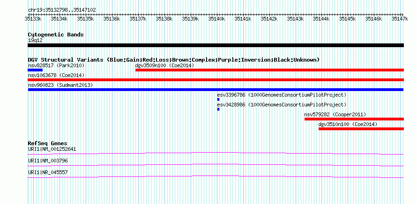Click the black 19q12 cytogenetic band bar

click(x=216, y=45)
